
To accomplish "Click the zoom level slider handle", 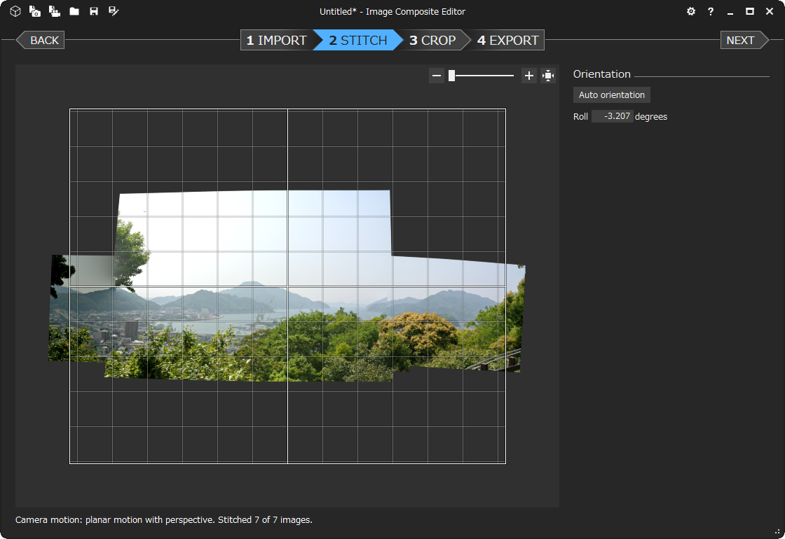I will (451, 76).
